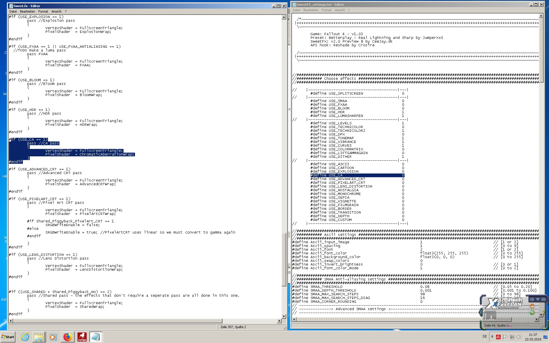Show hidden system tray icons
The width and height of the screenshot is (549, 343).
(492, 337)
